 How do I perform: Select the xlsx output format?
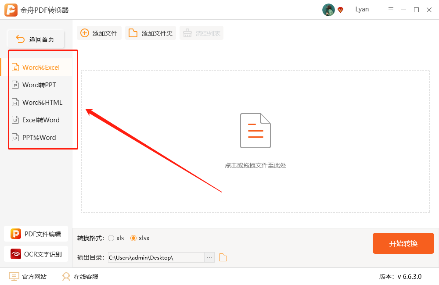[x=133, y=238]
